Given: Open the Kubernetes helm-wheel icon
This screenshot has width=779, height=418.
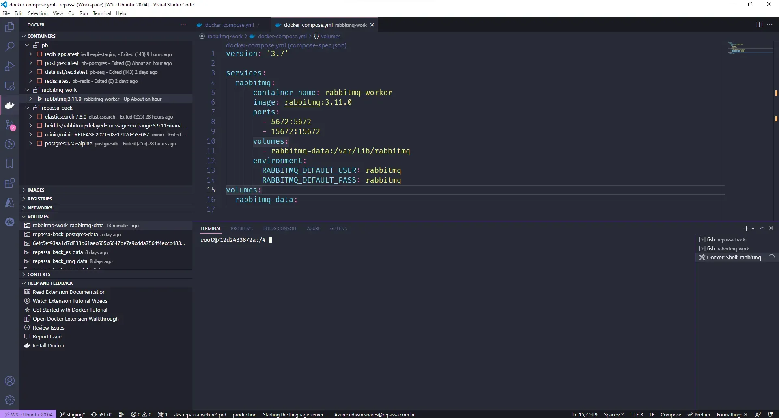Looking at the screenshot, I should click(x=10, y=222).
